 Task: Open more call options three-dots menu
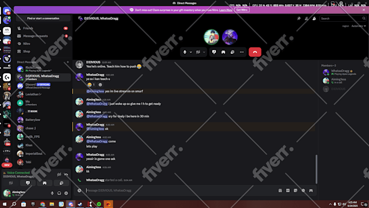pos(241,52)
